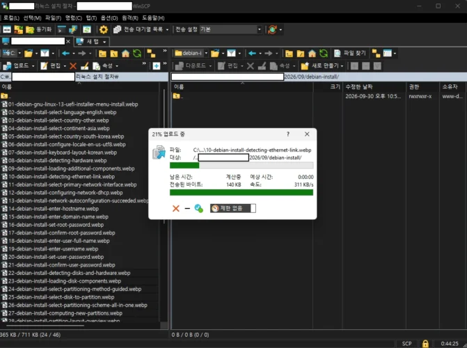Close the current session tab
Screen dimensions: 467x348
click(x=68, y=42)
